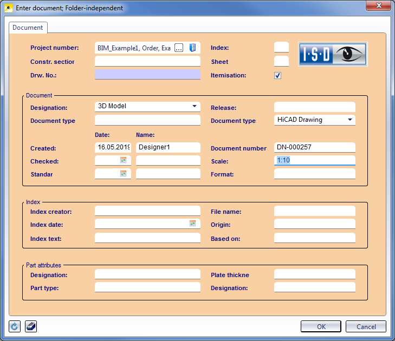The width and height of the screenshot is (395, 341).
Task: Open the Checked date calendar picker
Action: point(123,160)
